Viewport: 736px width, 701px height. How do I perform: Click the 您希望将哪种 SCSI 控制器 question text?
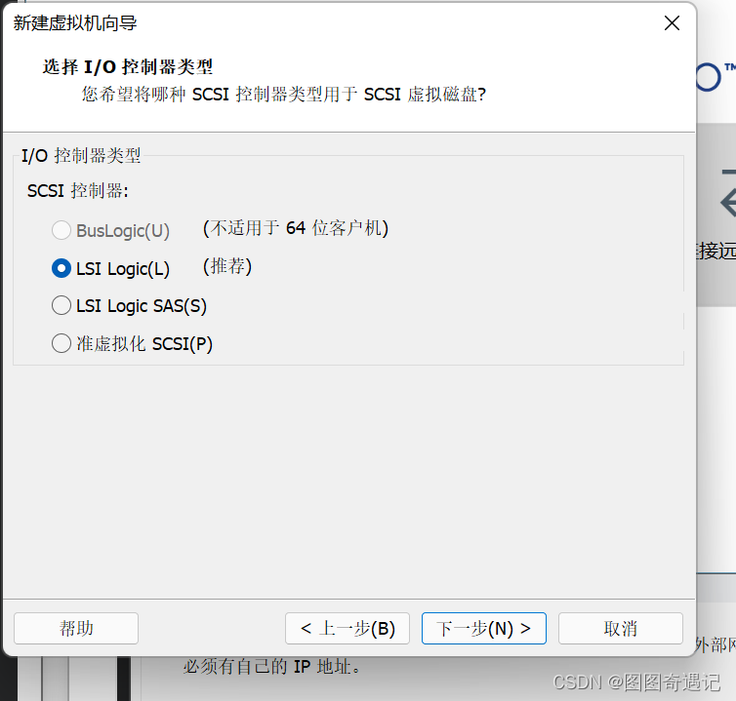284,95
